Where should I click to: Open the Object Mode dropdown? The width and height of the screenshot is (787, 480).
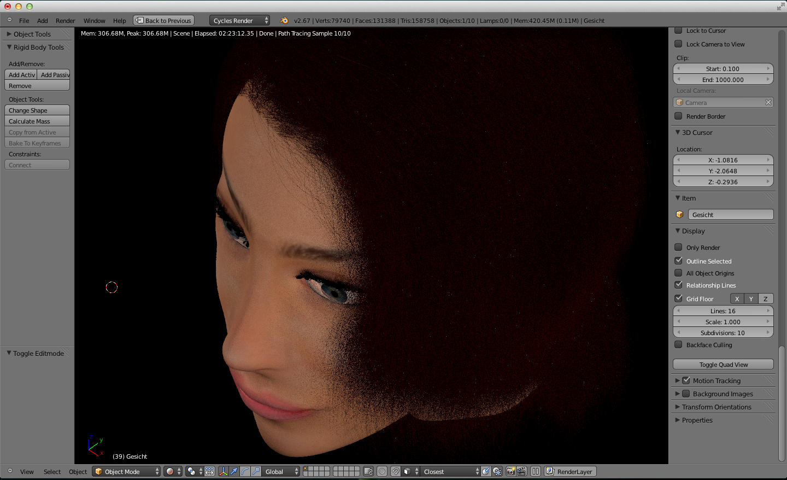[127, 471]
